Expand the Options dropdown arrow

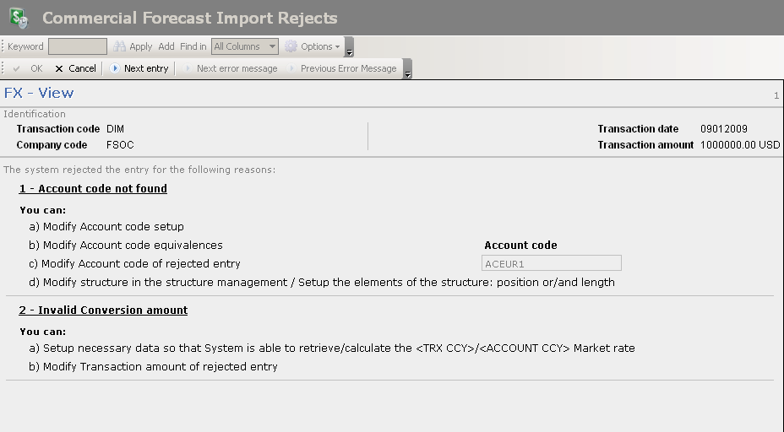tap(338, 47)
